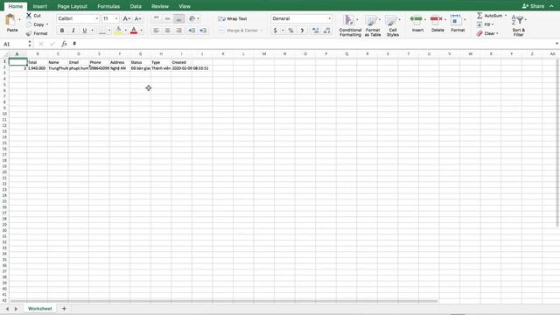Increase decimal places icon
This screenshot has width=560, height=315.
(315, 31)
